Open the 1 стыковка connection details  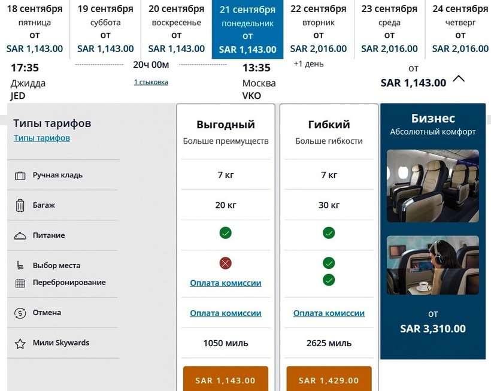(x=151, y=82)
